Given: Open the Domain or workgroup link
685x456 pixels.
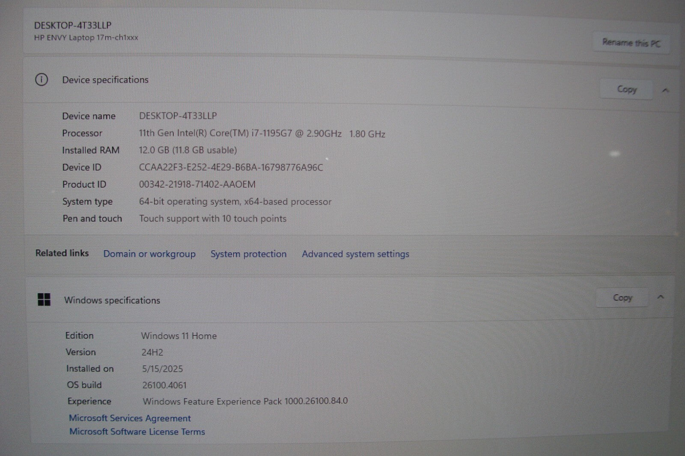Looking at the screenshot, I should [149, 254].
